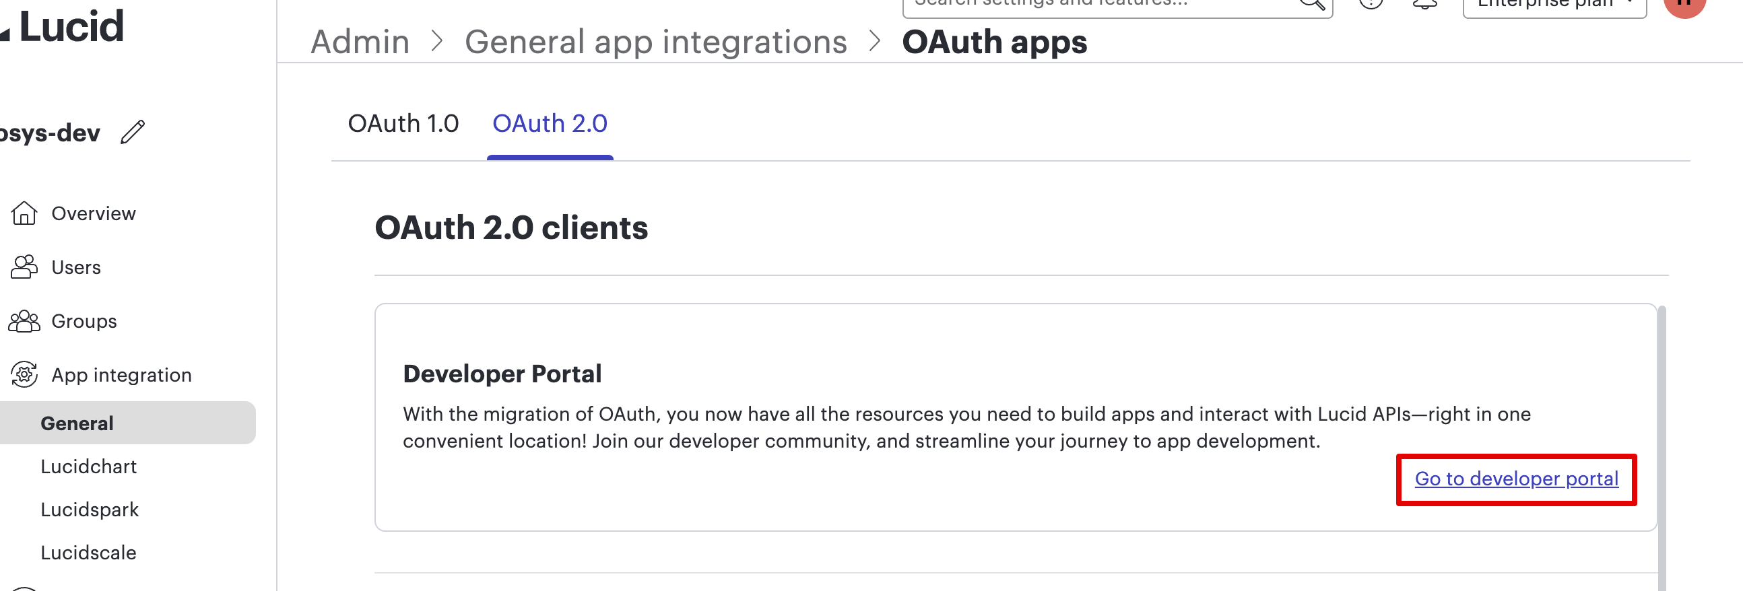
Task: Navigate to Admin breadcrumb
Action: 360,42
